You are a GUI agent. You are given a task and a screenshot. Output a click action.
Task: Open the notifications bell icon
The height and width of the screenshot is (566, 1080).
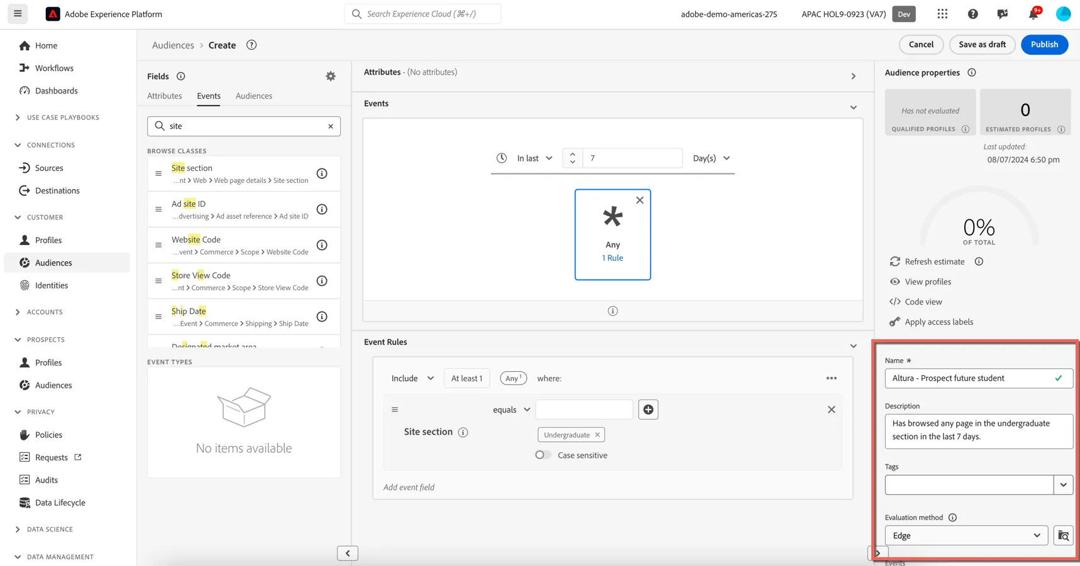(x=1033, y=14)
